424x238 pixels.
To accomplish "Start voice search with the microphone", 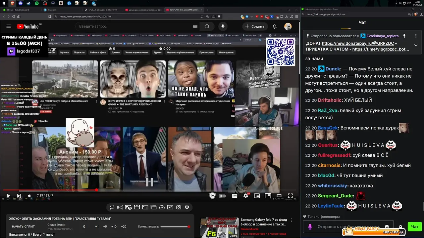I will (223, 26).
